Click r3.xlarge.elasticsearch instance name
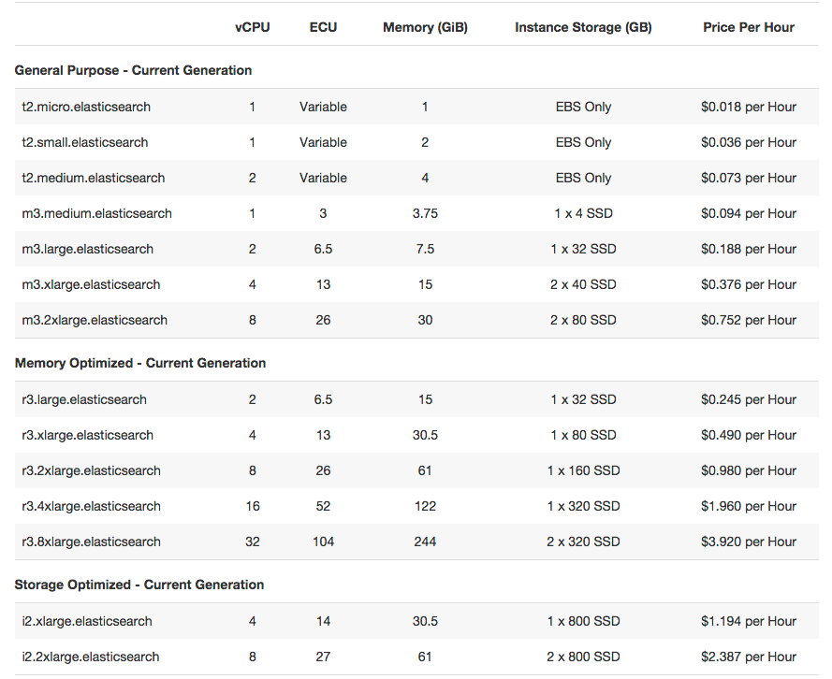This screenshot has width=832, height=679. [x=88, y=435]
